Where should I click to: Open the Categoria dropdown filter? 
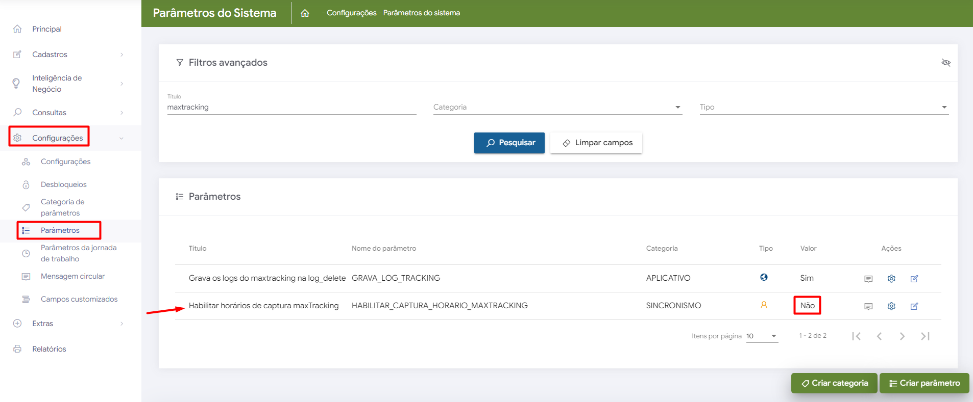pos(557,107)
